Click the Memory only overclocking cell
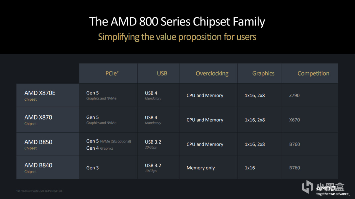Screen dimensions: 355x199 pyautogui.click(x=201, y=168)
